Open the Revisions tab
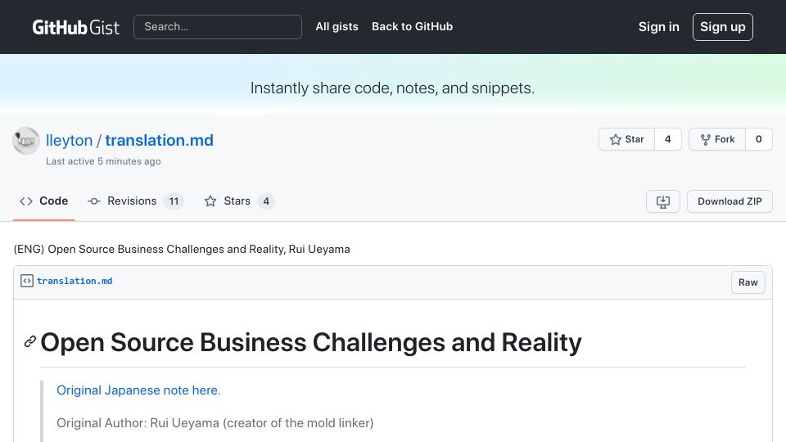 point(135,201)
